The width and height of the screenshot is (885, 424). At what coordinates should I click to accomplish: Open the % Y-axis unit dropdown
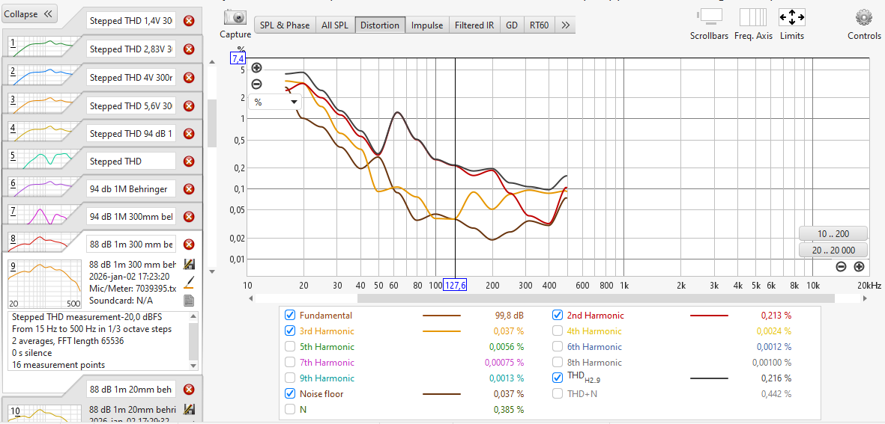point(275,102)
